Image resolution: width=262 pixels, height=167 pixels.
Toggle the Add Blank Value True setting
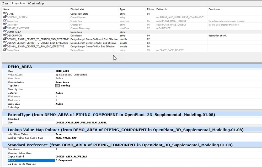coord(58,134)
